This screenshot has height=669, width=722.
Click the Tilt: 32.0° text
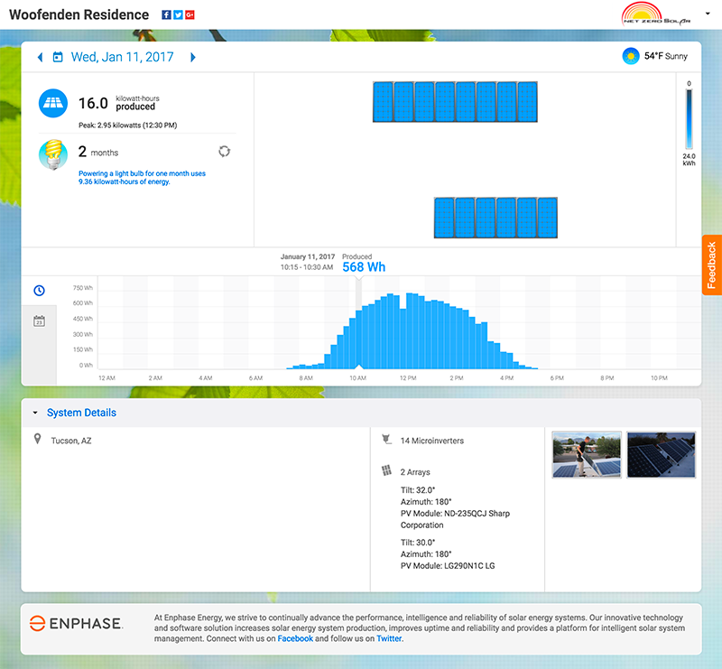coord(418,490)
